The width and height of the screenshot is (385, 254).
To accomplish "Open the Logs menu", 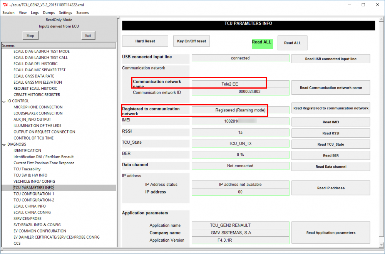I will 35,13.
